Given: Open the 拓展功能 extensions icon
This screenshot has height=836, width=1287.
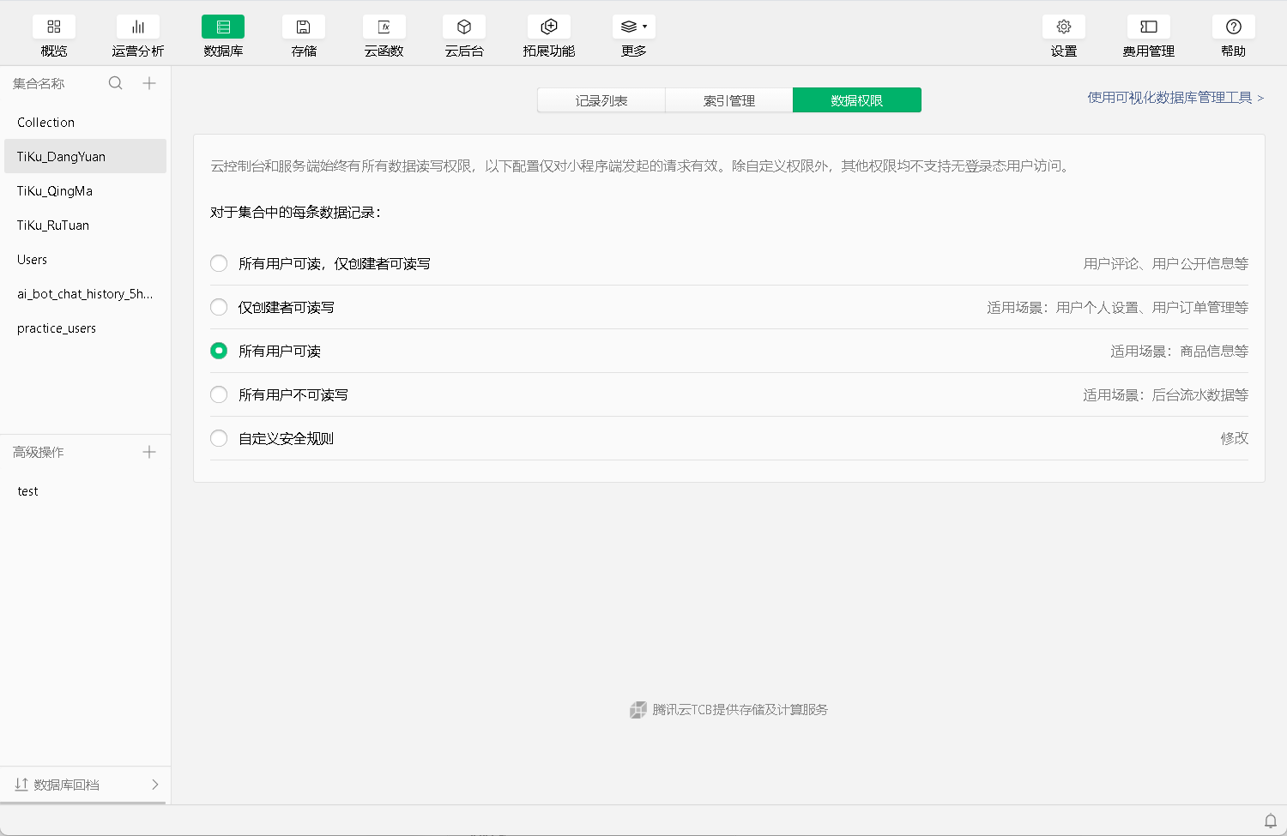Looking at the screenshot, I should 549,27.
